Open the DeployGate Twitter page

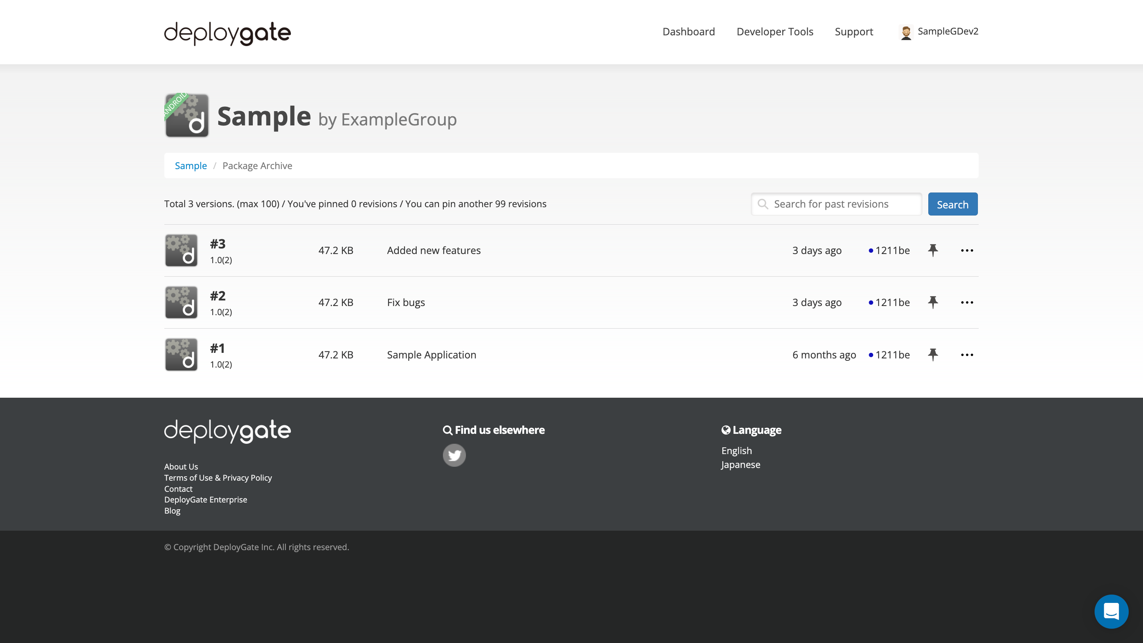tap(454, 455)
